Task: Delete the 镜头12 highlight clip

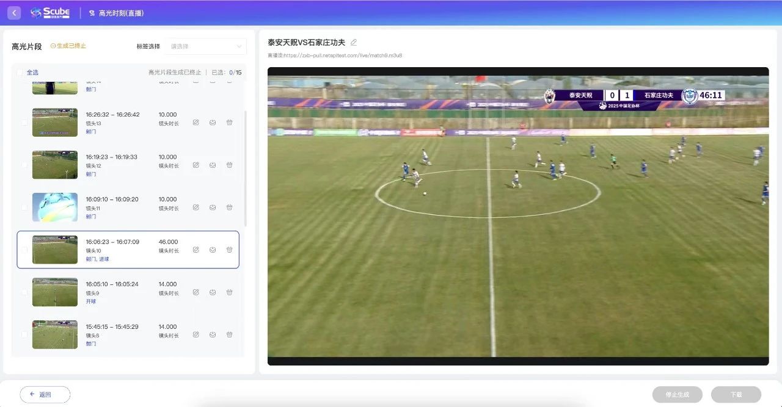Action: 229,165
